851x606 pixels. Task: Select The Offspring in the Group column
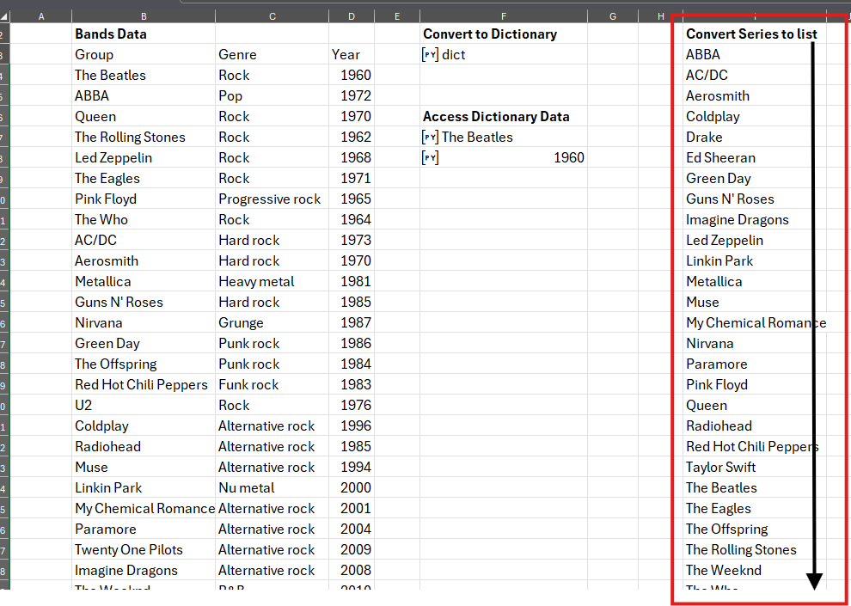[x=144, y=364]
